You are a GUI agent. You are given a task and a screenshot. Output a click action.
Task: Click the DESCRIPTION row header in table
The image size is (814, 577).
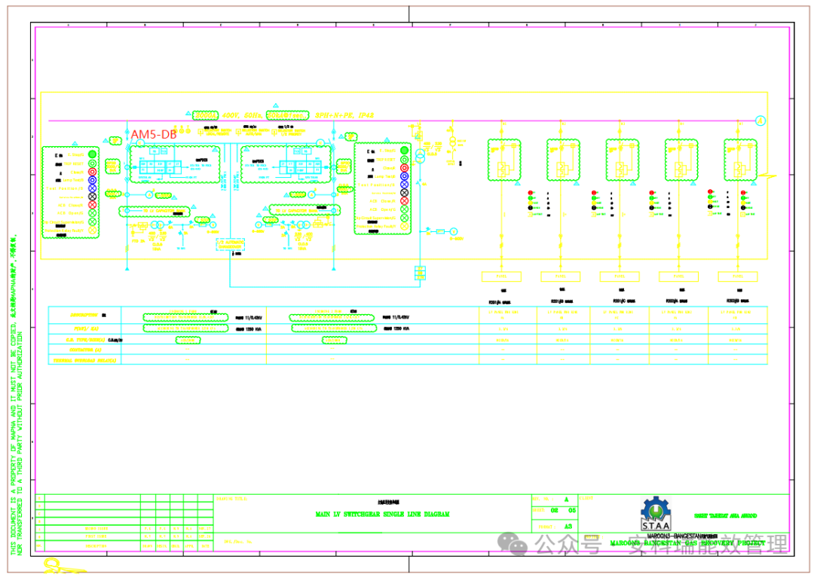click(x=84, y=315)
